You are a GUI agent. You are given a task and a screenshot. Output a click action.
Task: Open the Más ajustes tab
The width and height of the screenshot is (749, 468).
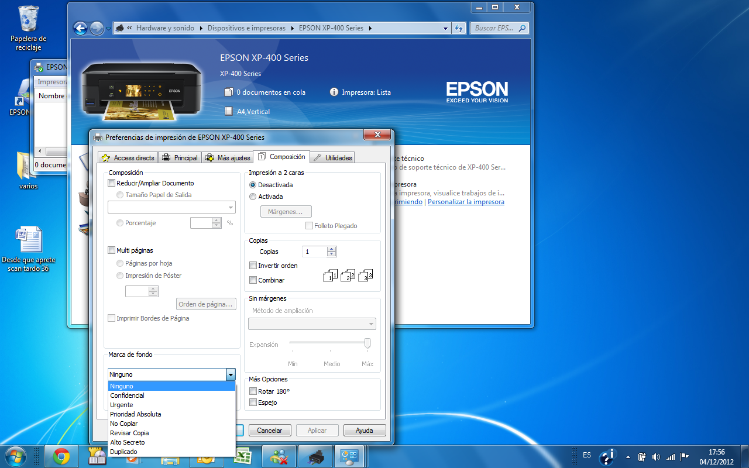(x=227, y=158)
